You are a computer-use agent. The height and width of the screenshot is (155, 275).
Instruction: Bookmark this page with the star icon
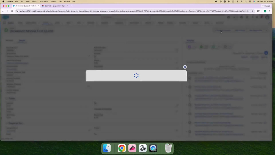(x=252, y=11)
